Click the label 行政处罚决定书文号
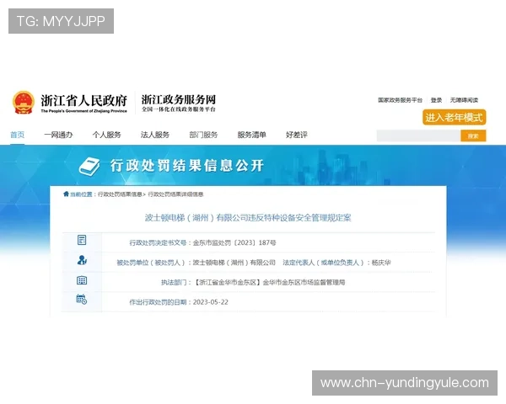 click(159, 242)
